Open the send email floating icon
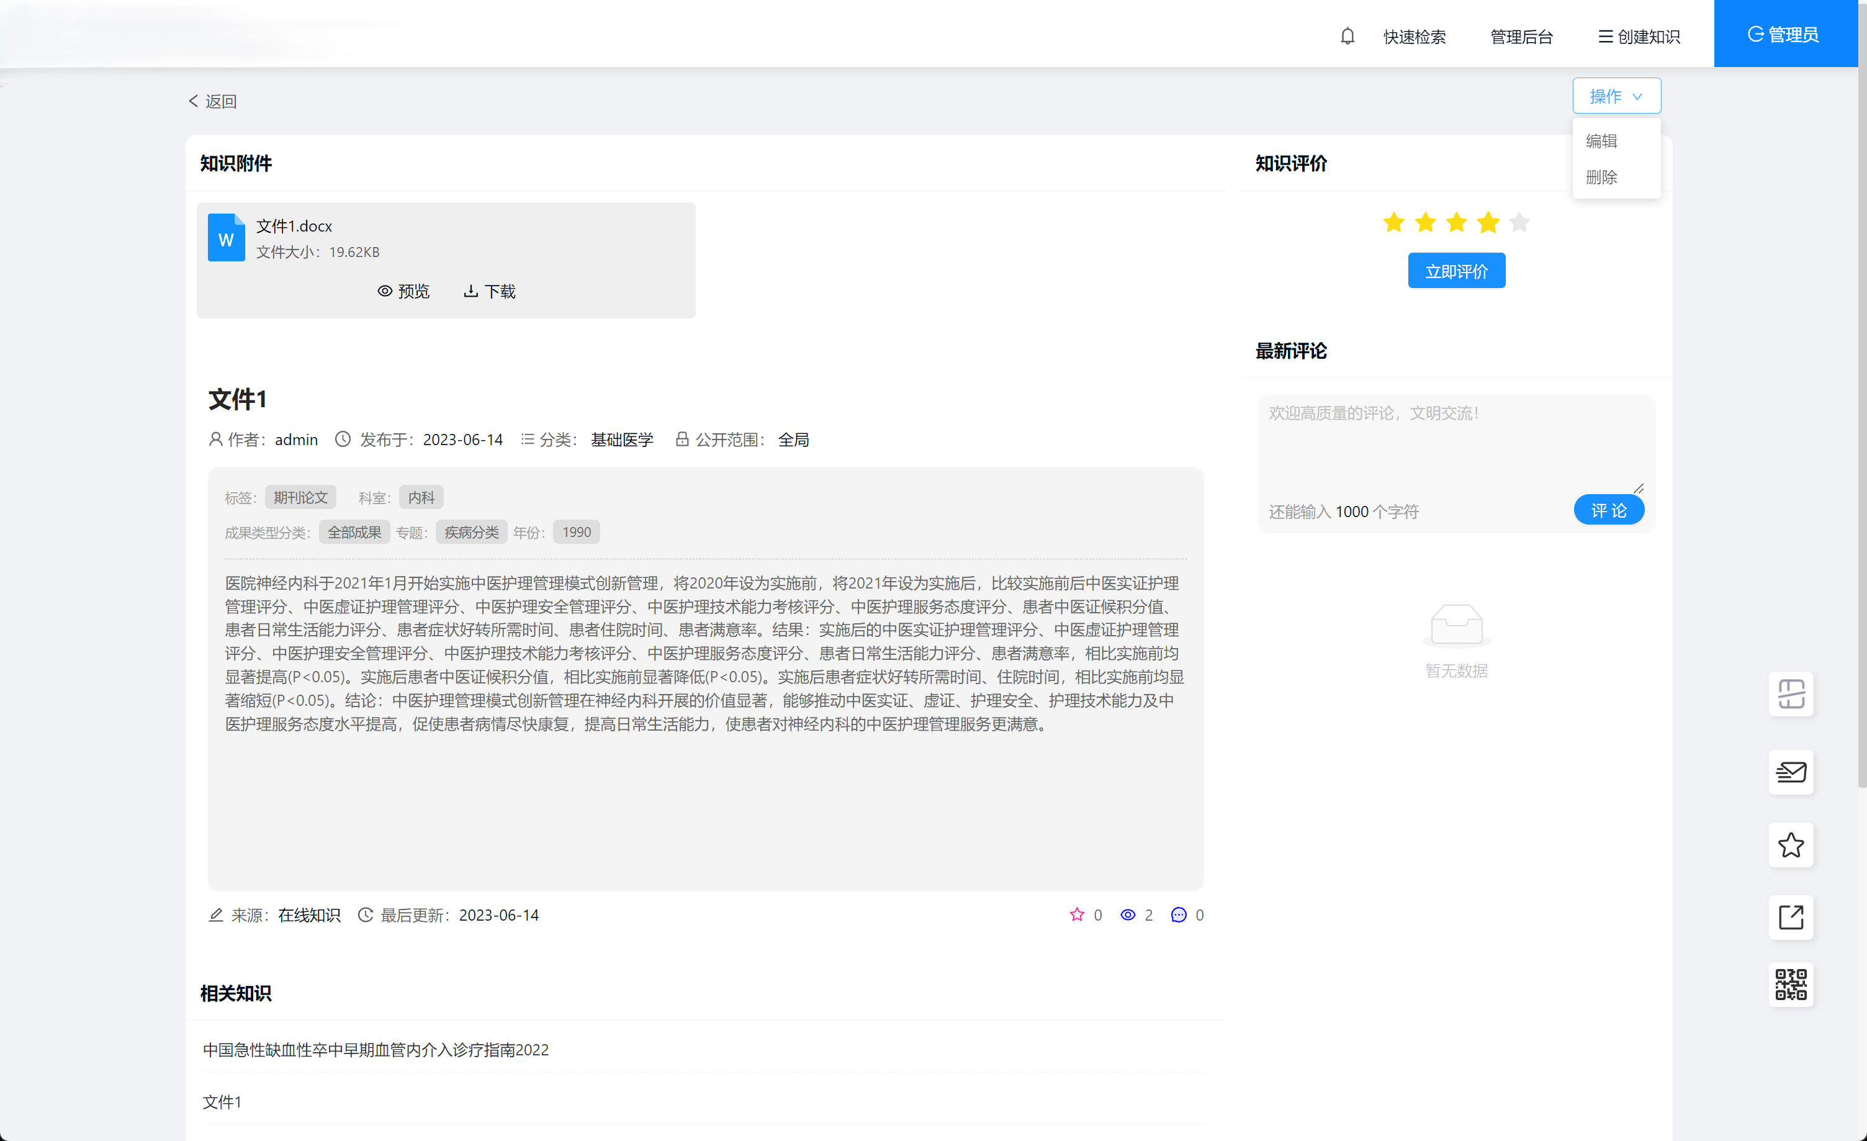This screenshot has width=1867, height=1141. [x=1791, y=772]
